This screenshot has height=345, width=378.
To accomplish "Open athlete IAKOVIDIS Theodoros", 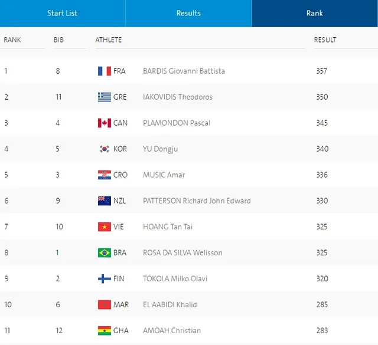I will coord(178,97).
